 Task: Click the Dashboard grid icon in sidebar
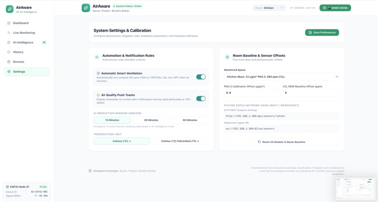[9, 23]
